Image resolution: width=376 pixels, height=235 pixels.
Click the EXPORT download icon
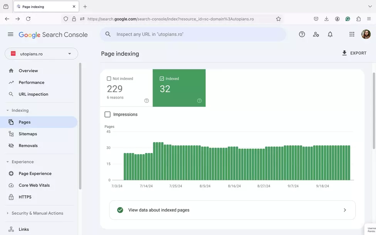point(344,53)
